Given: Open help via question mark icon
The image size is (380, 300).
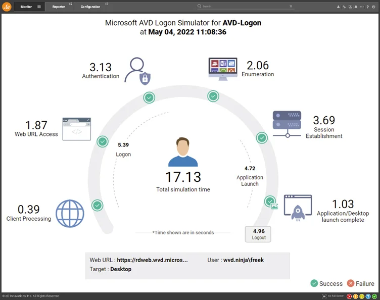Looking at the screenshot, I should (368, 7).
